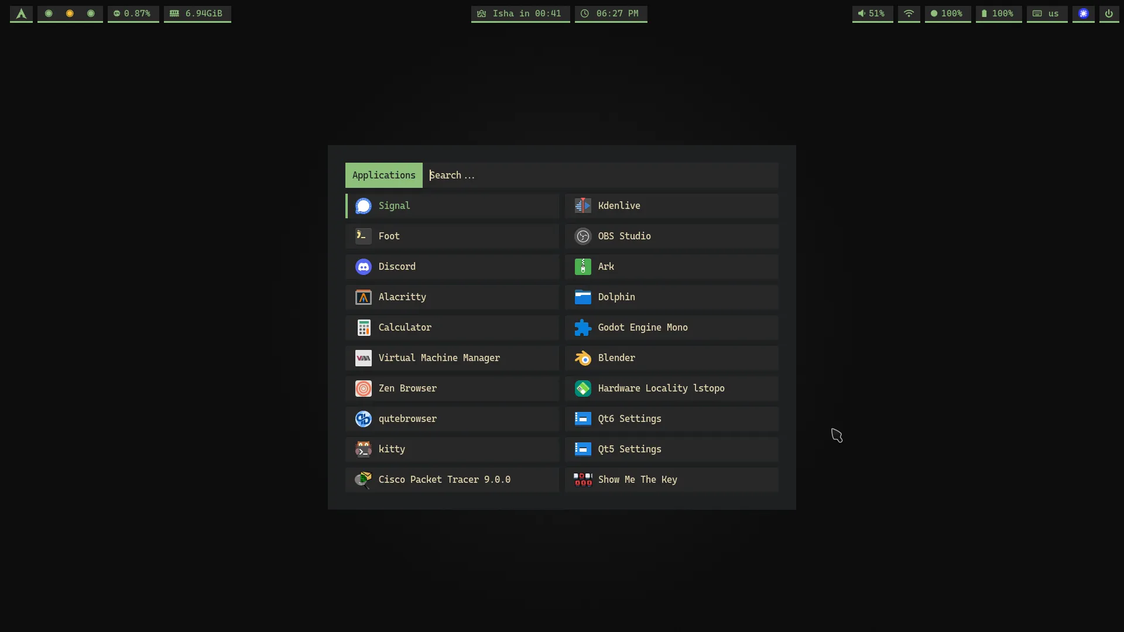The width and height of the screenshot is (1124, 632).
Task: Click the Discord icon
Action: point(364,267)
